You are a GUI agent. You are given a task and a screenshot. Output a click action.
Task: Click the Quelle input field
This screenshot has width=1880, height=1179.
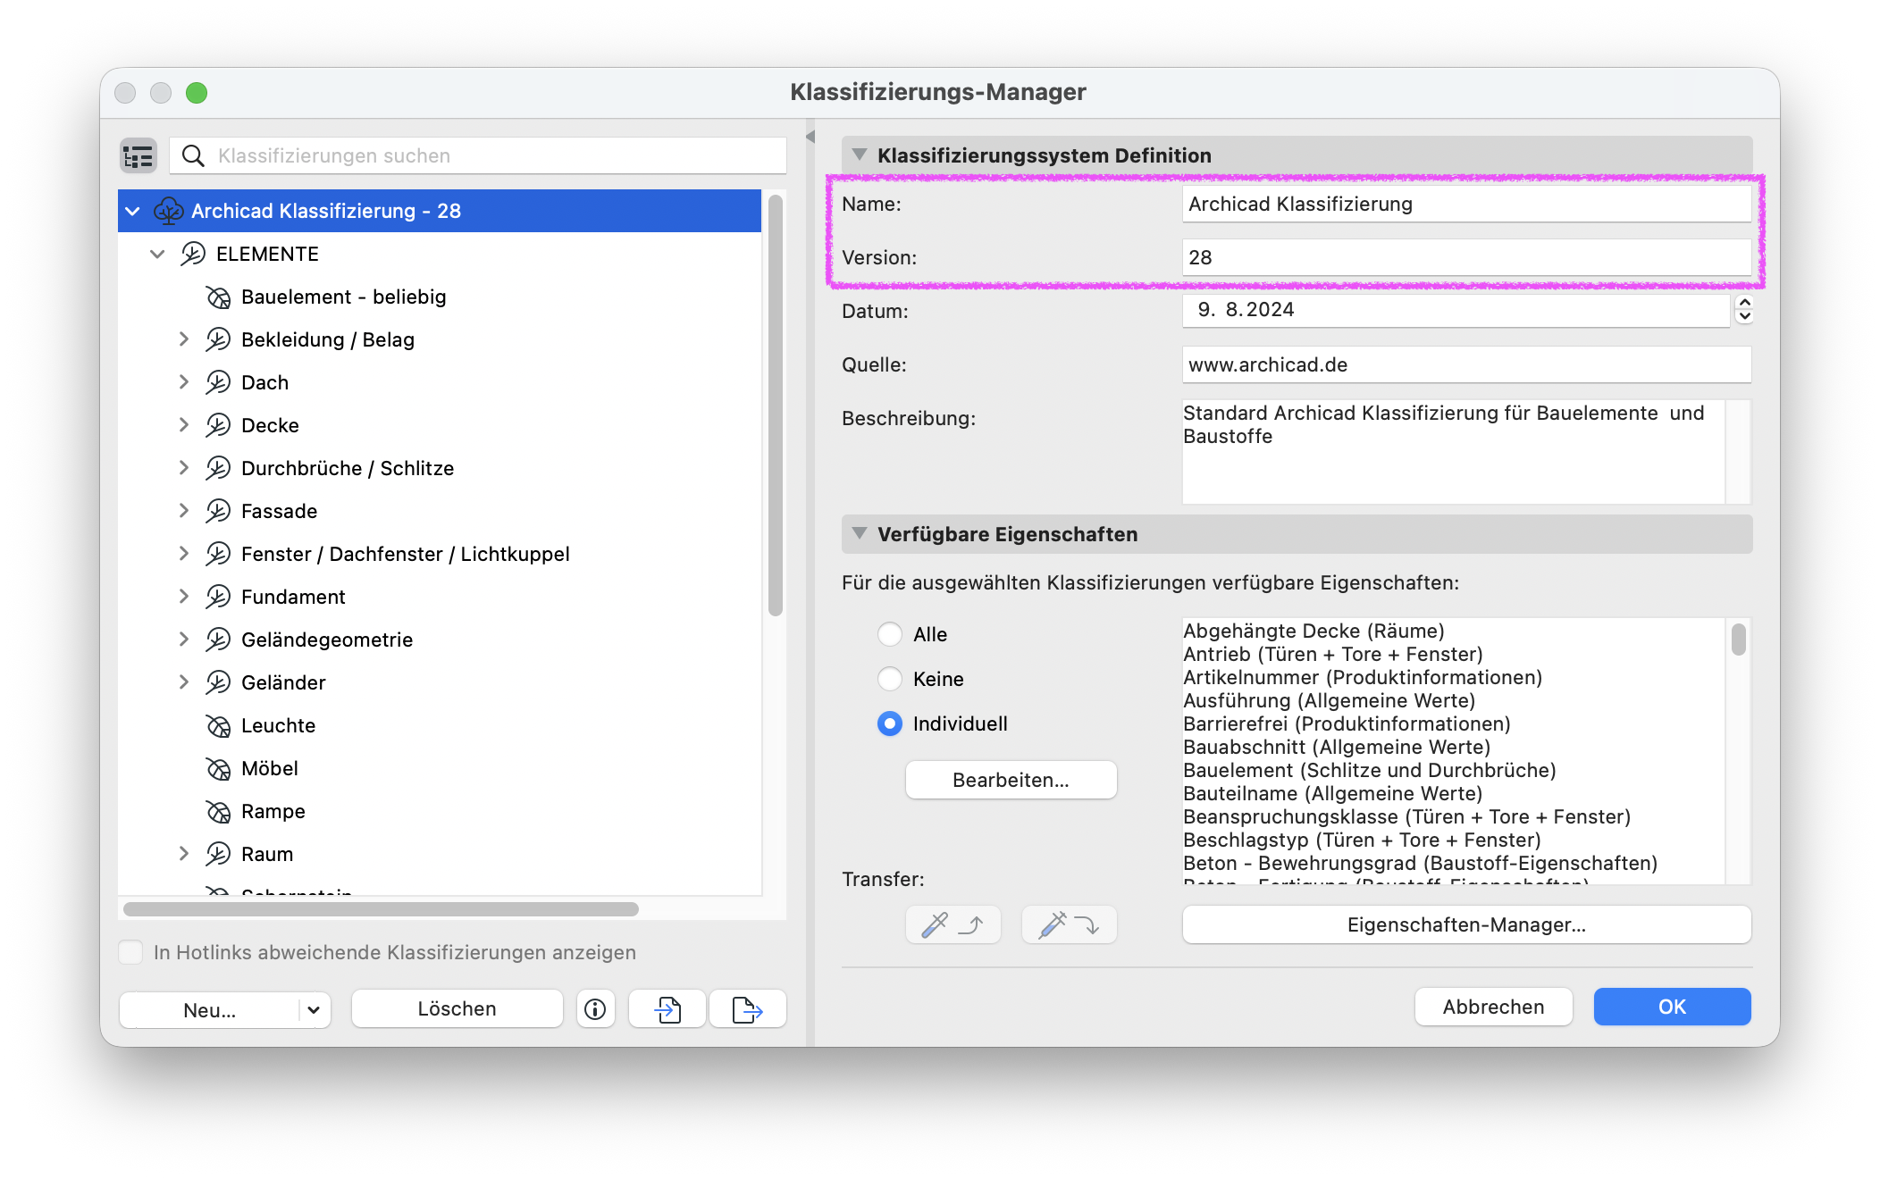coord(1467,364)
